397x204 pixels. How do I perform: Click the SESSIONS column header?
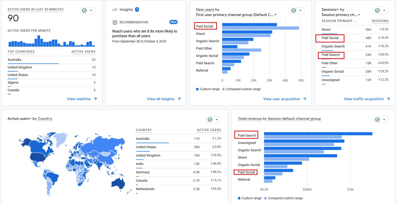tap(380, 21)
